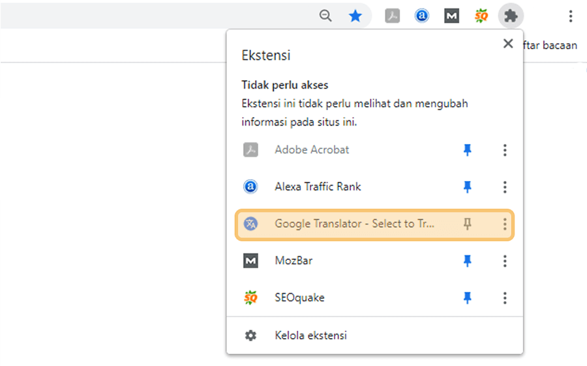This screenshot has width=587, height=366.
Task: Click the Extensions puzzle piece icon
Action: pyautogui.click(x=511, y=16)
